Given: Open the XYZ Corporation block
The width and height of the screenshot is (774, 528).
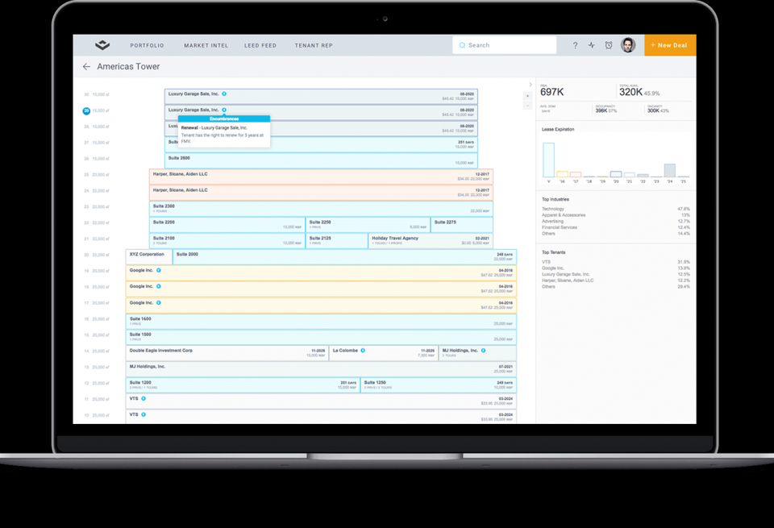Looking at the screenshot, I should [149, 256].
